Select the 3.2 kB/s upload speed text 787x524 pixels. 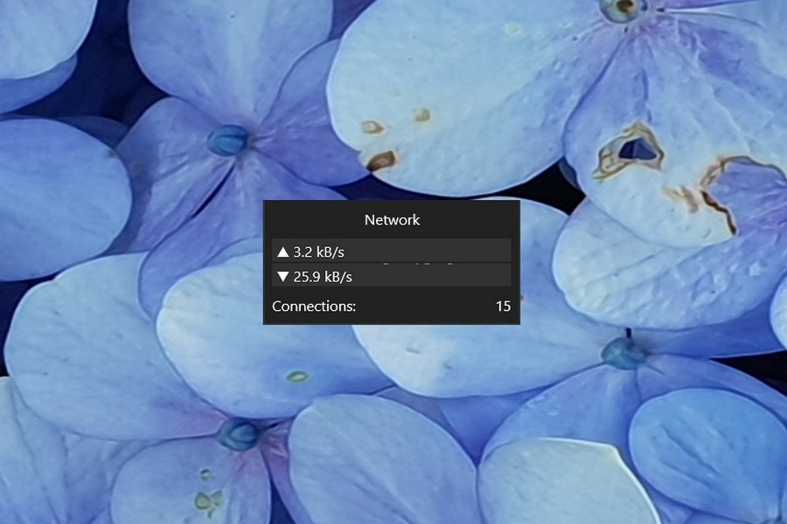(x=318, y=252)
